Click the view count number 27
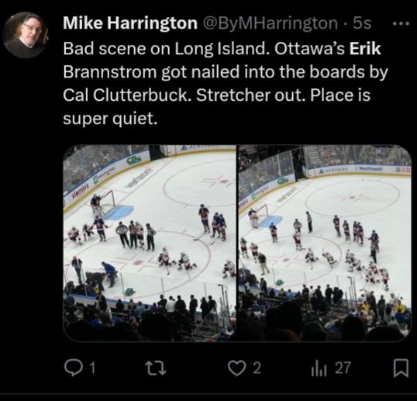417x401 pixels. pos(343,368)
